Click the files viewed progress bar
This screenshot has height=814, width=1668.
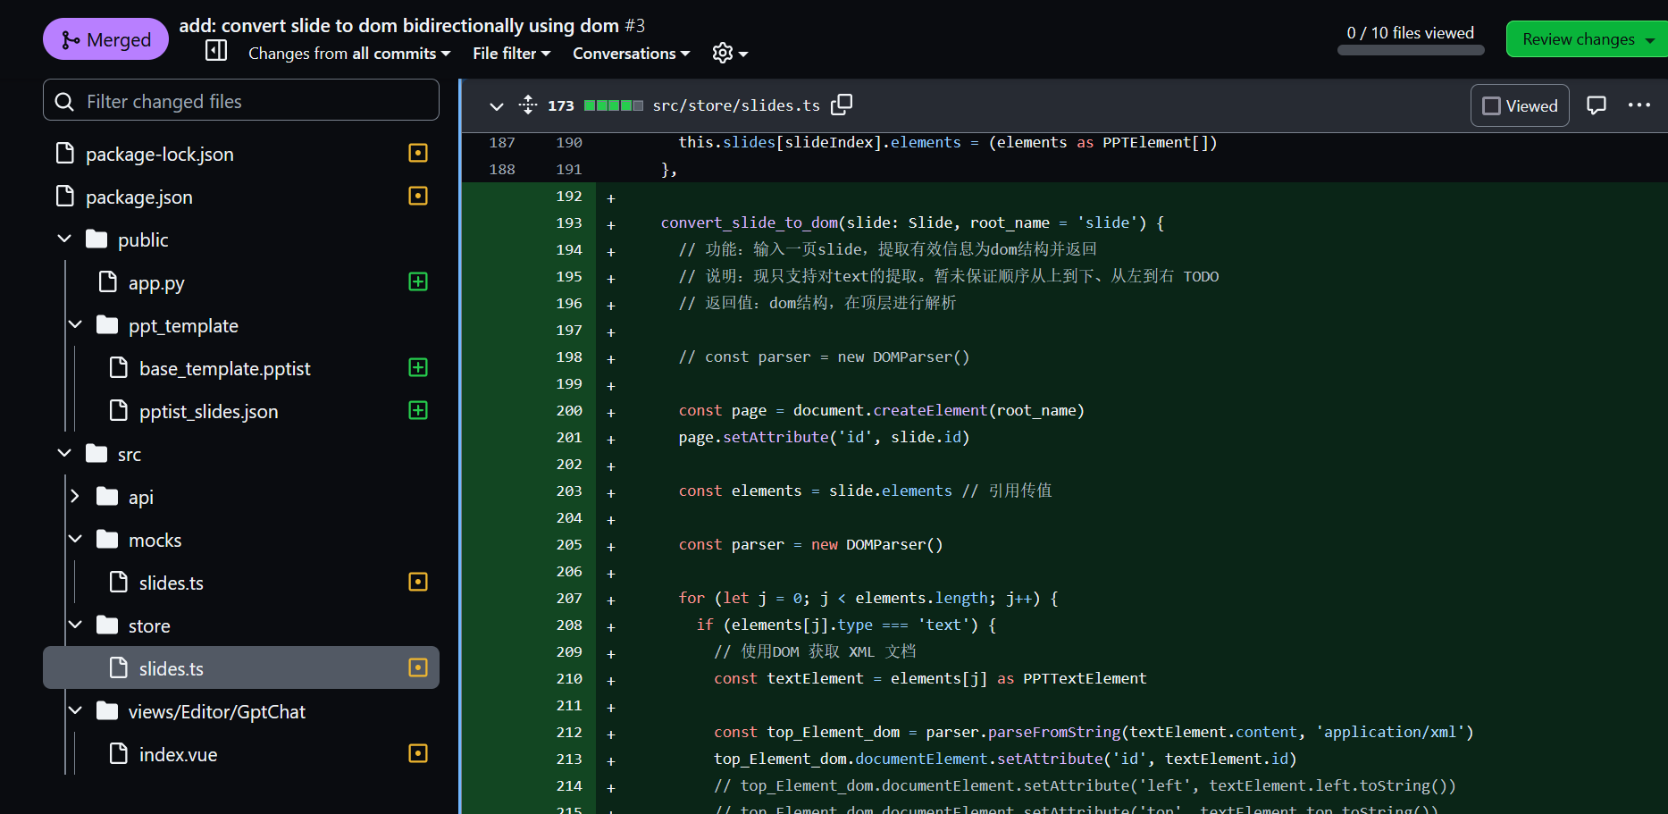pyautogui.click(x=1410, y=50)
